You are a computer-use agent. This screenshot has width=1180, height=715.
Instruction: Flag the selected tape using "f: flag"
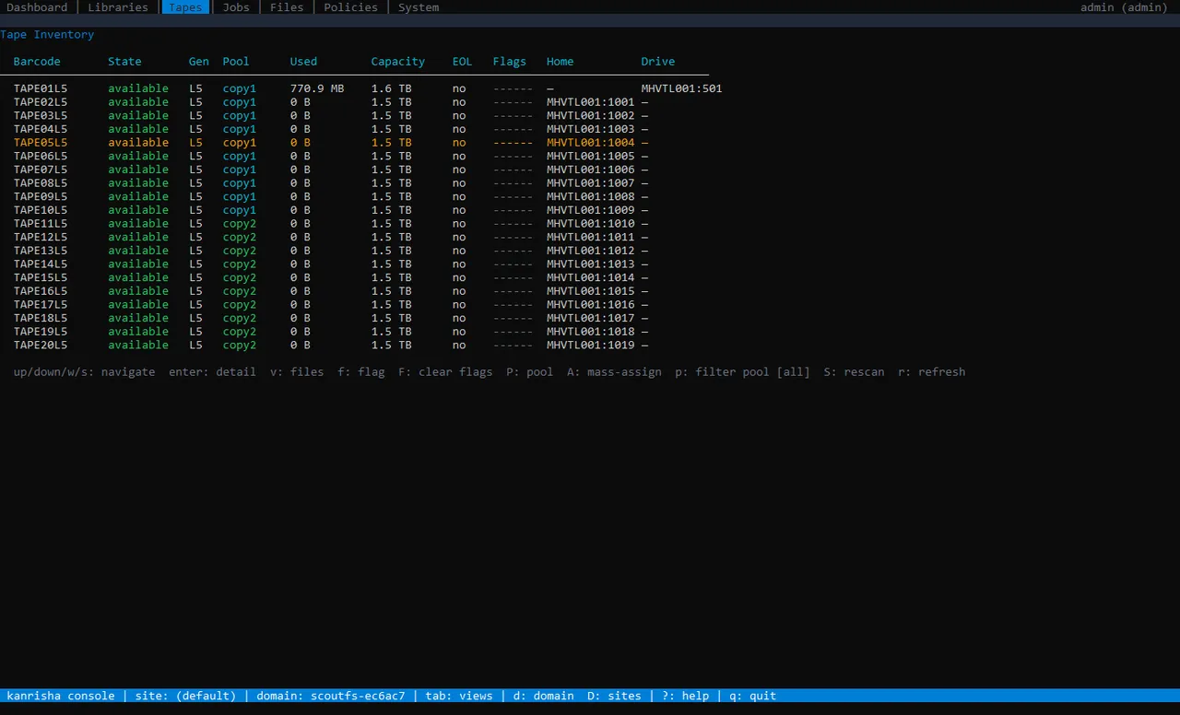(360, 371)
